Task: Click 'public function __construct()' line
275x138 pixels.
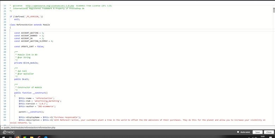Action: pyautogui.click(x=31, y=93)
